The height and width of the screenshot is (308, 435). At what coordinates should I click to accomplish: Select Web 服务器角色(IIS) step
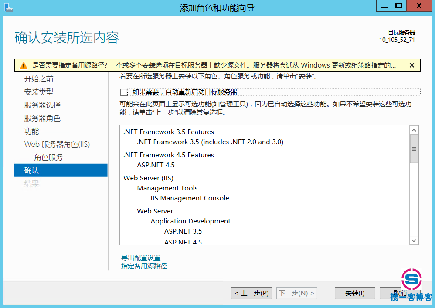pyautogui.click(x=57, y=144)
